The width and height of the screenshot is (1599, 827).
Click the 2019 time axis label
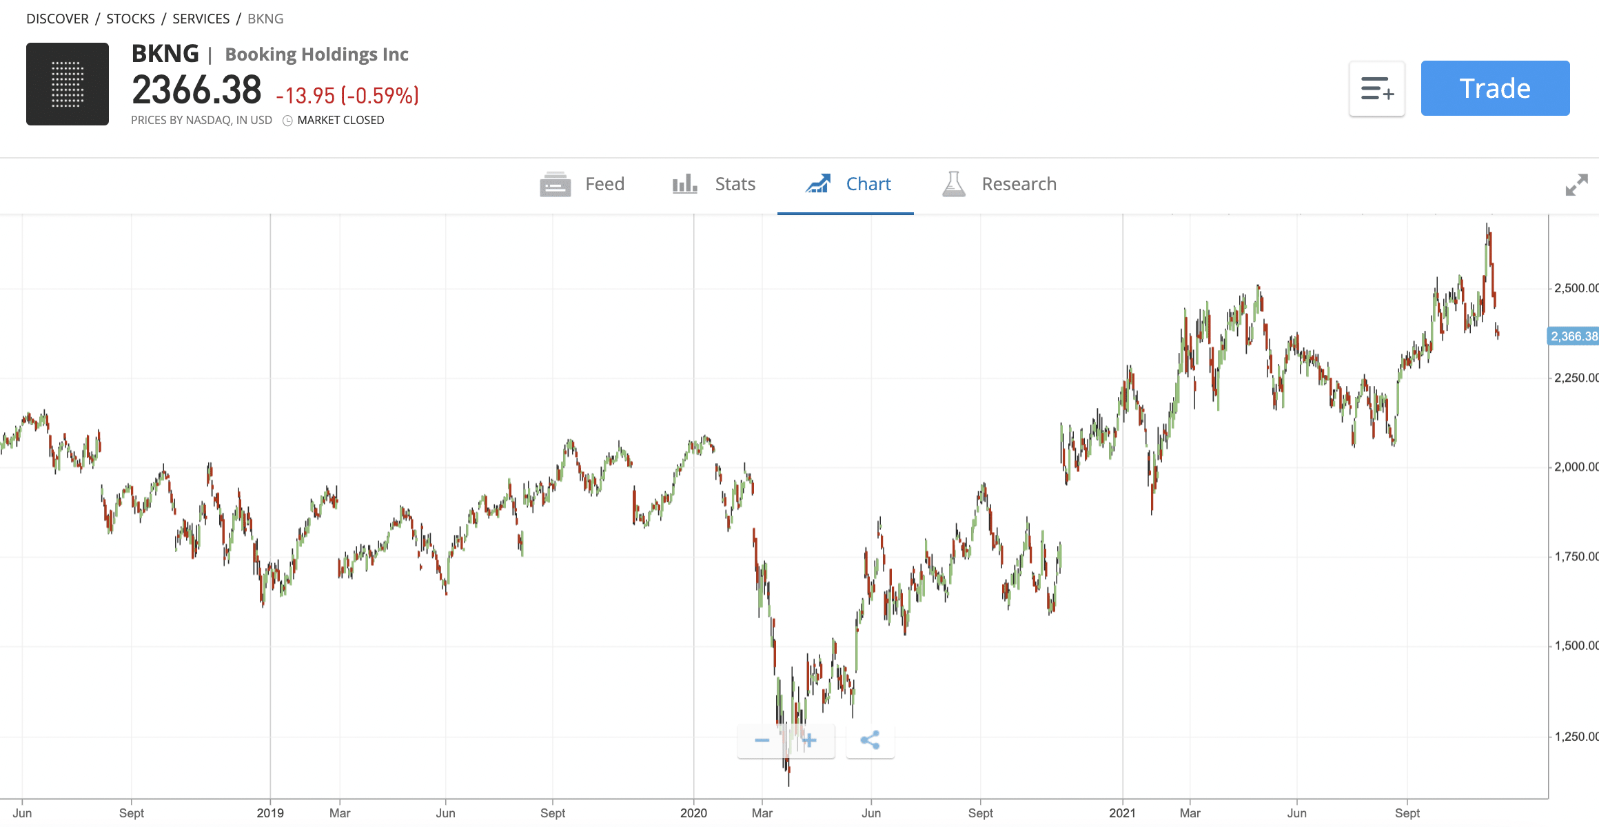click(270, 813)
